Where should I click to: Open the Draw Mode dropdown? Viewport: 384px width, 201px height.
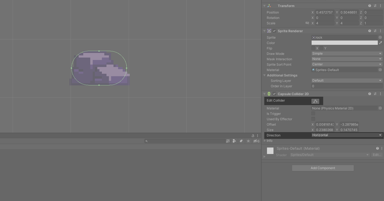(347, 53)
